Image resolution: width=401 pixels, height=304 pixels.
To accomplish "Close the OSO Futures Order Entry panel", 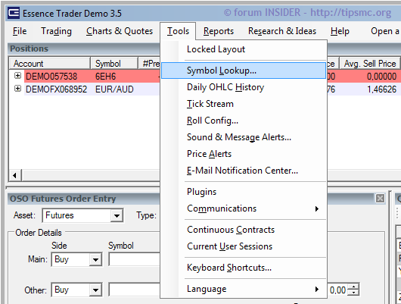I will tap(380, 199).
